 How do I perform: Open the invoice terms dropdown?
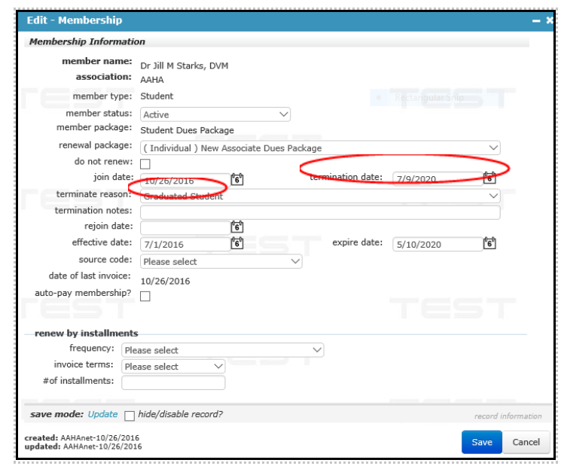pyautogui.click(x=173, y=367)
